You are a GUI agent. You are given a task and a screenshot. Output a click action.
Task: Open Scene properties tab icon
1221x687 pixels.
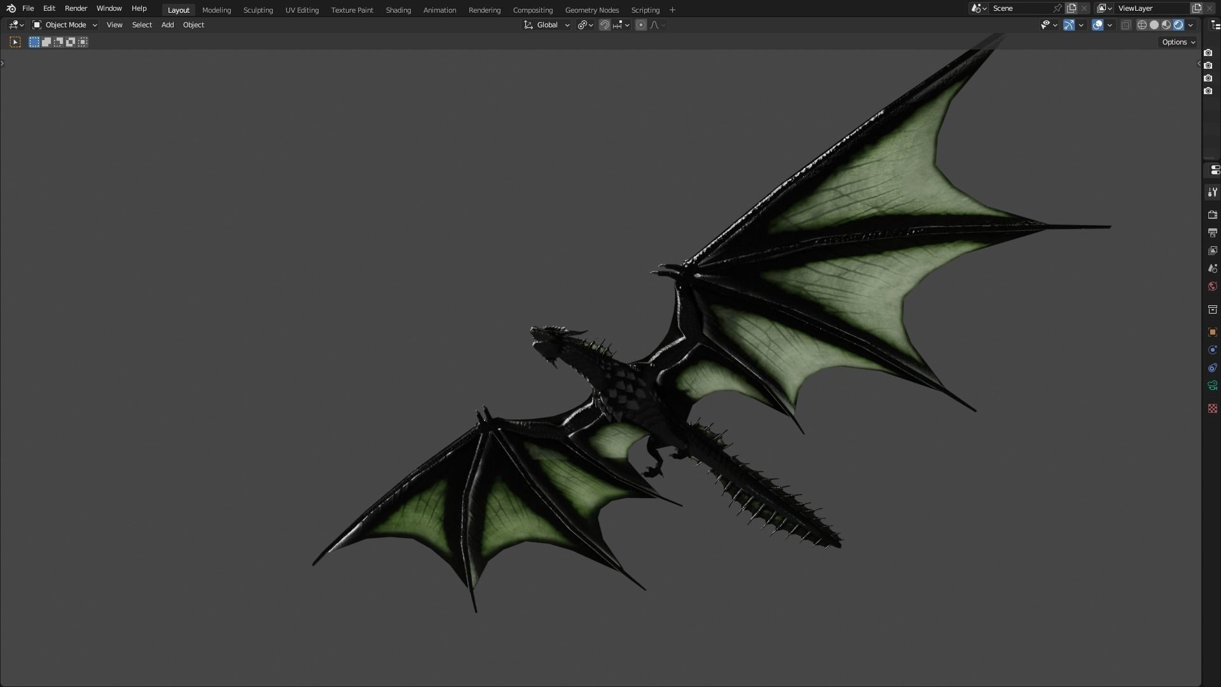1212,268
